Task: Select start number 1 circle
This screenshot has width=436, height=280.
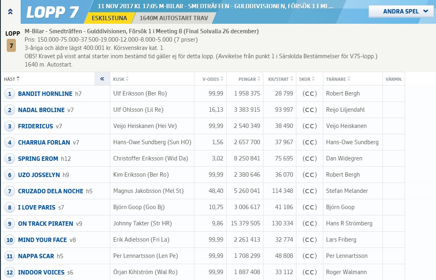Action: (x=10, y=94)
